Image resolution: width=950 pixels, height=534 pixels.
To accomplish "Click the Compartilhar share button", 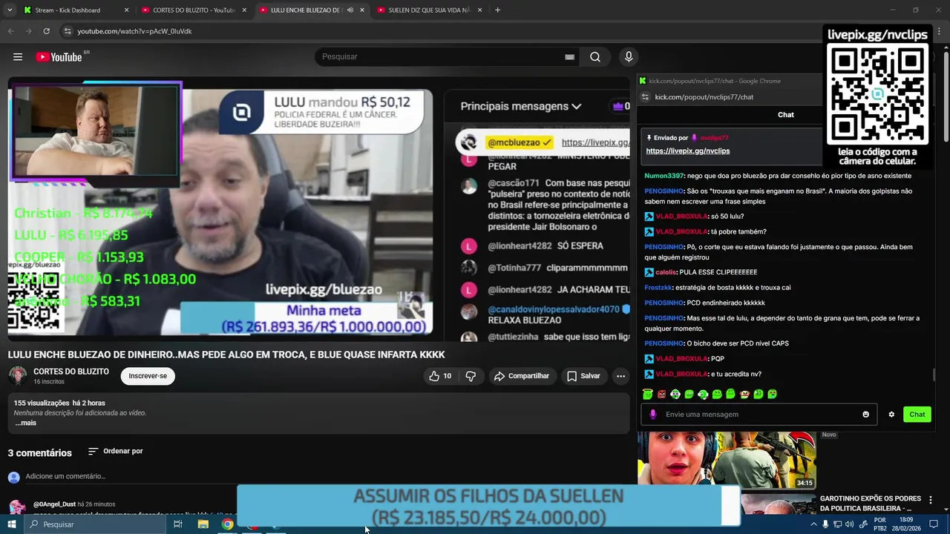I will click(522, 376).
